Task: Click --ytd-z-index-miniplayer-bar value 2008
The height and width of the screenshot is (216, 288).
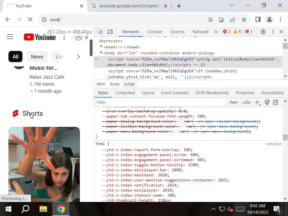Action: [x=176, y=170]
